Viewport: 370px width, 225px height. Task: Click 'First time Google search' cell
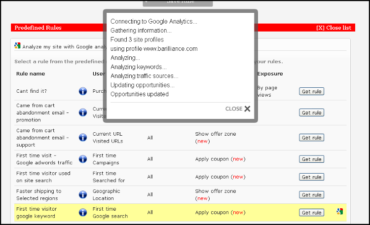pos(110,213)
